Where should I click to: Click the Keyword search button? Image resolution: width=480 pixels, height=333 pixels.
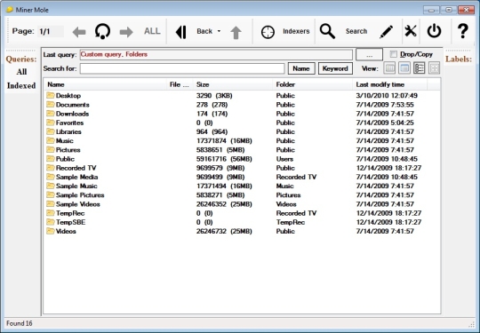tap(335, 68)
